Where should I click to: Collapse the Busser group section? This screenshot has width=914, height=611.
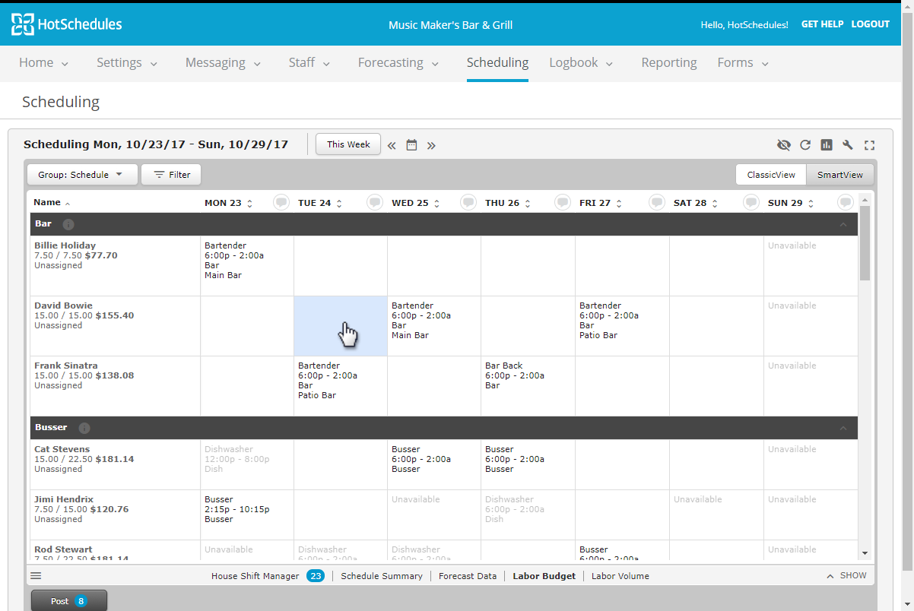843,429
